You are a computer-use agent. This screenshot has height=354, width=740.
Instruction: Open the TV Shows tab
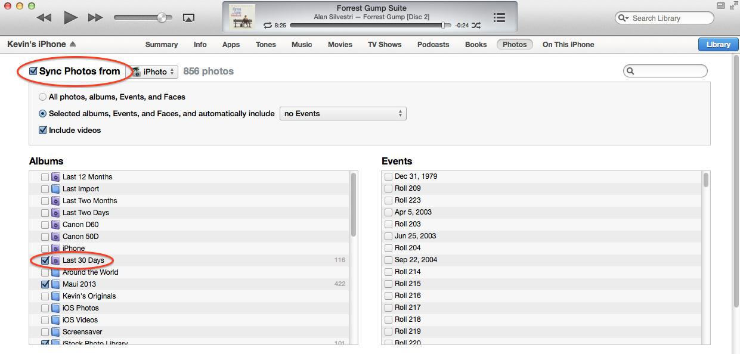[x=385, y=45]
